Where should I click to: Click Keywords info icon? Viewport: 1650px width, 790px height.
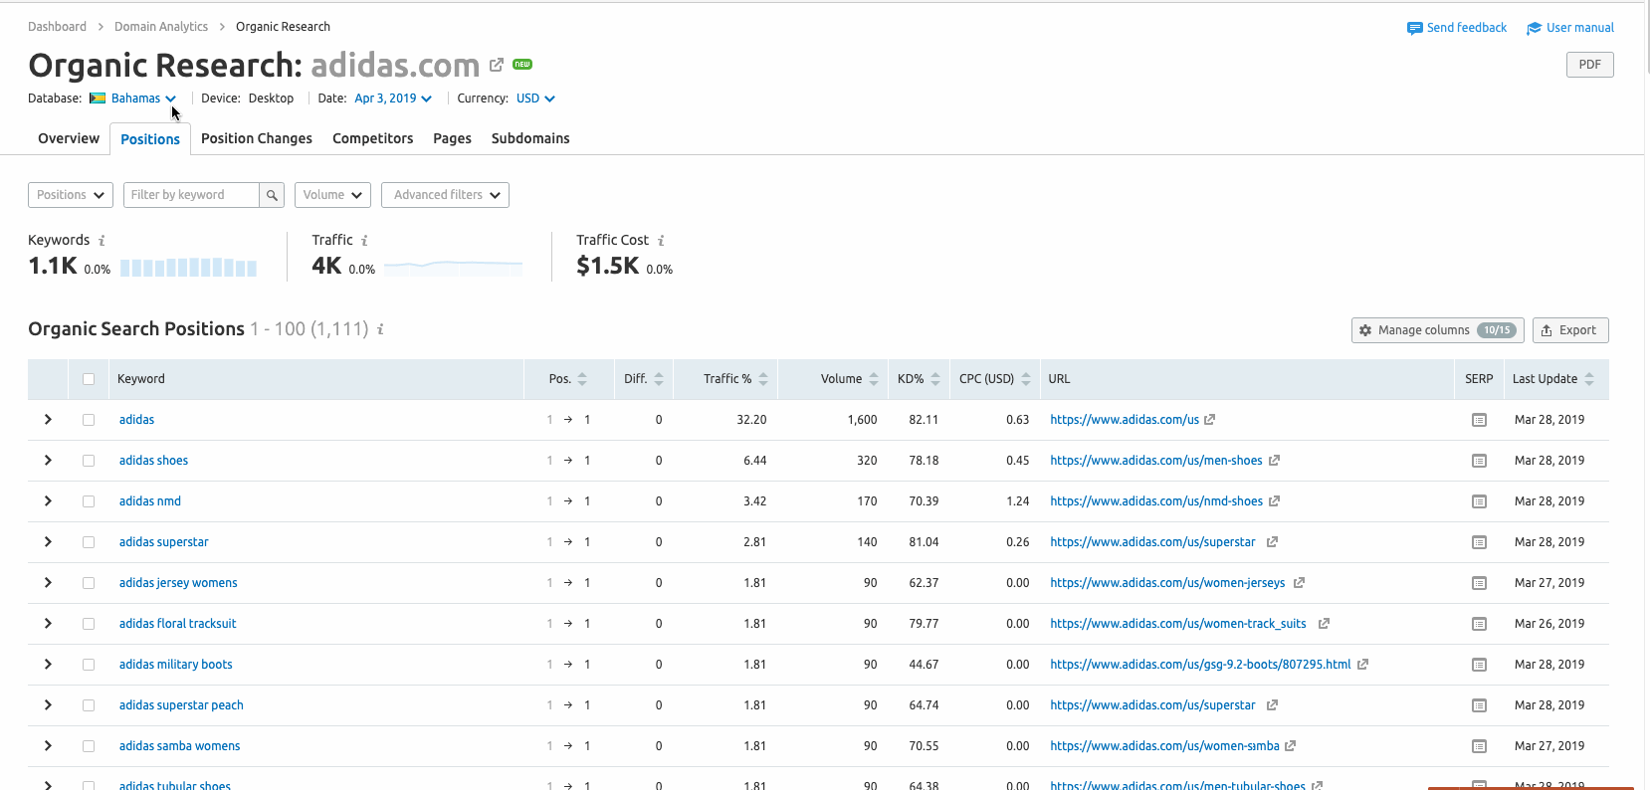point(102,241)
